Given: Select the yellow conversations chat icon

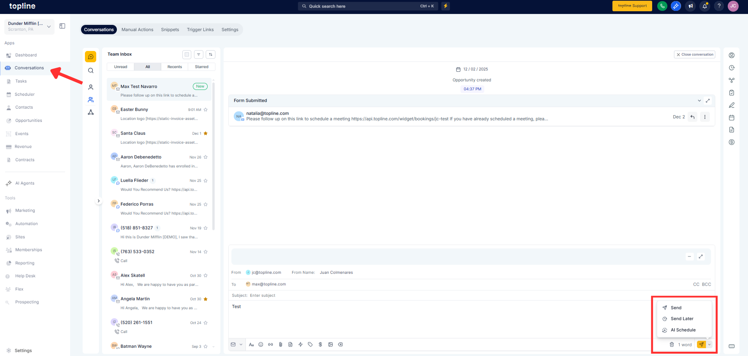Looking at the screenshot, I should point(91,57).
